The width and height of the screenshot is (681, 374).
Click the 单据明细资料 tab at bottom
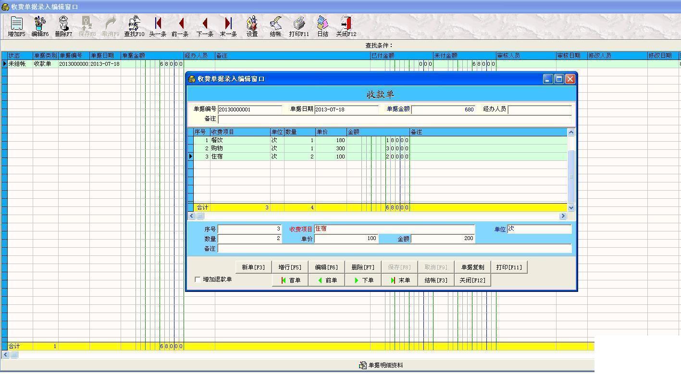(x=381, y=365)
